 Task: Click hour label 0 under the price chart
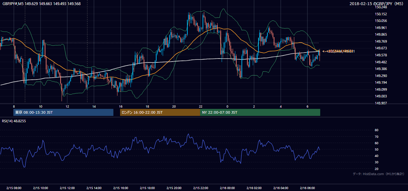pyautogui.click(x=227, y=106)
